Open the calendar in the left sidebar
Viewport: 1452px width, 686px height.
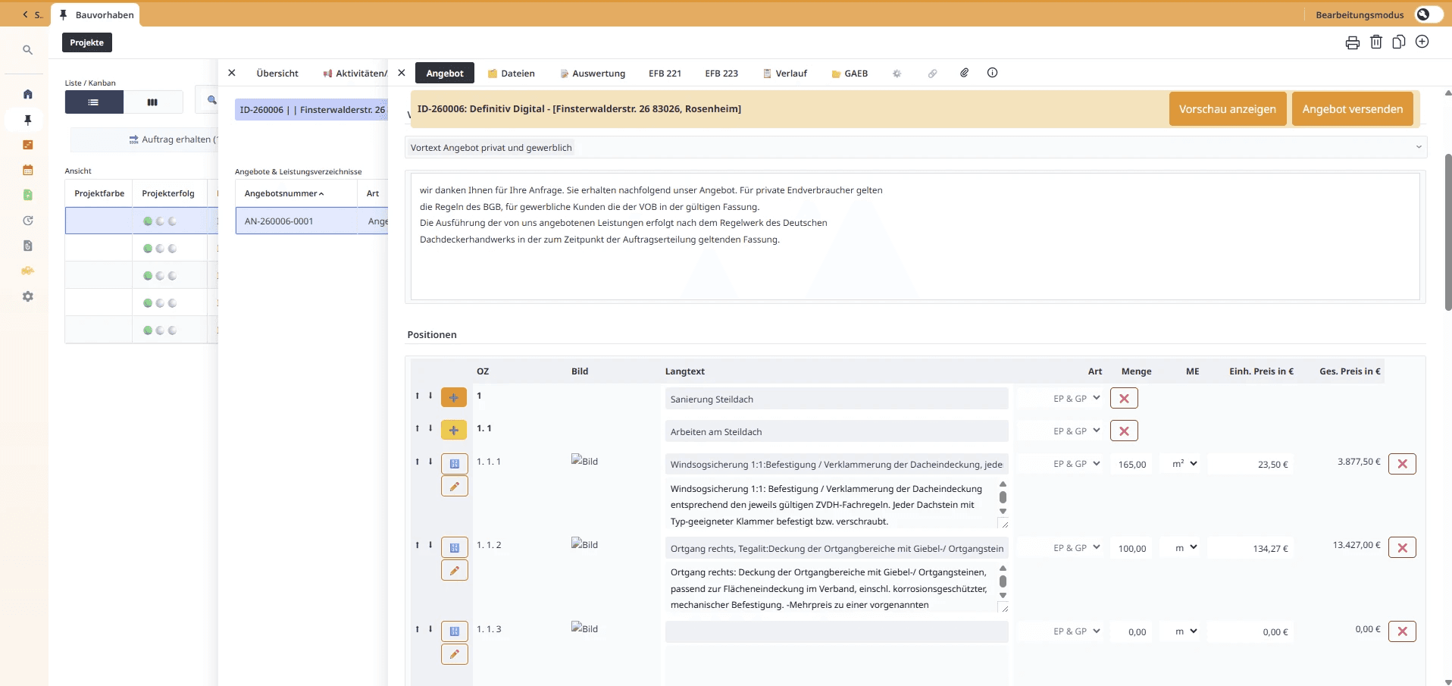(27, 170)
